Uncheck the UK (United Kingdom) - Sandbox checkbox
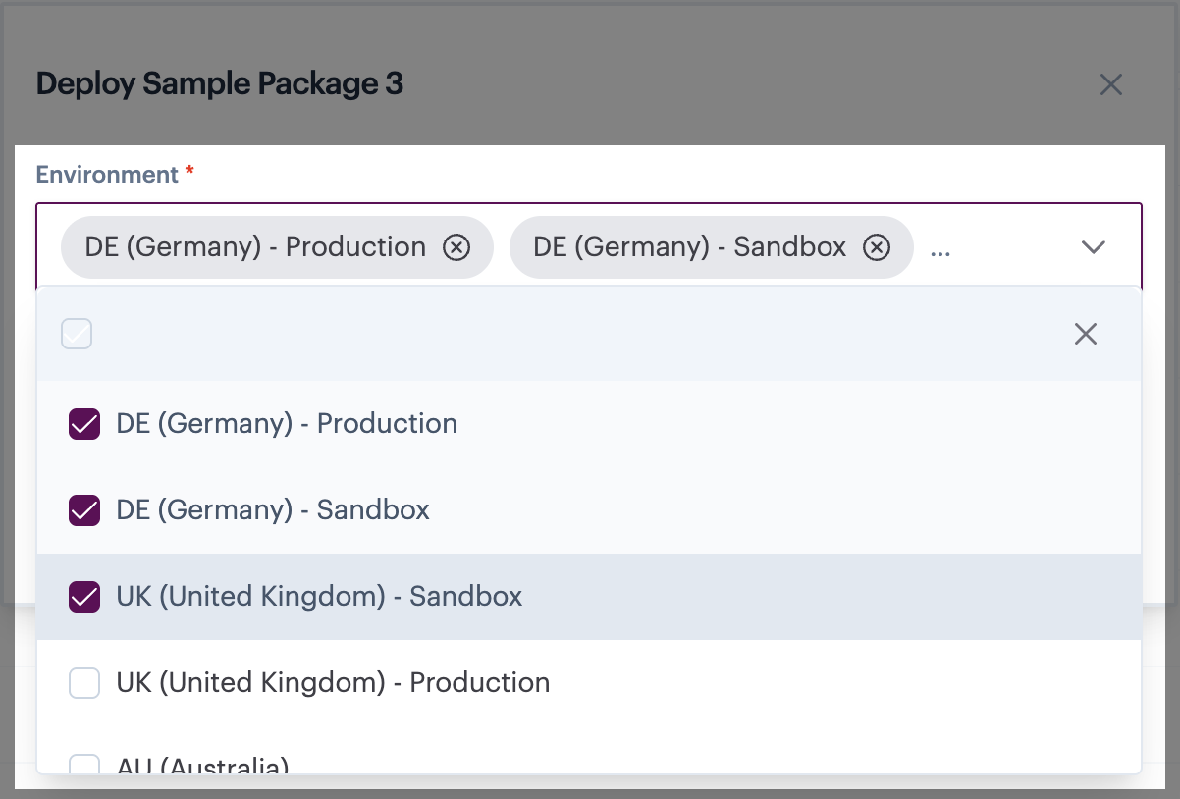 [x=84, y=597]
